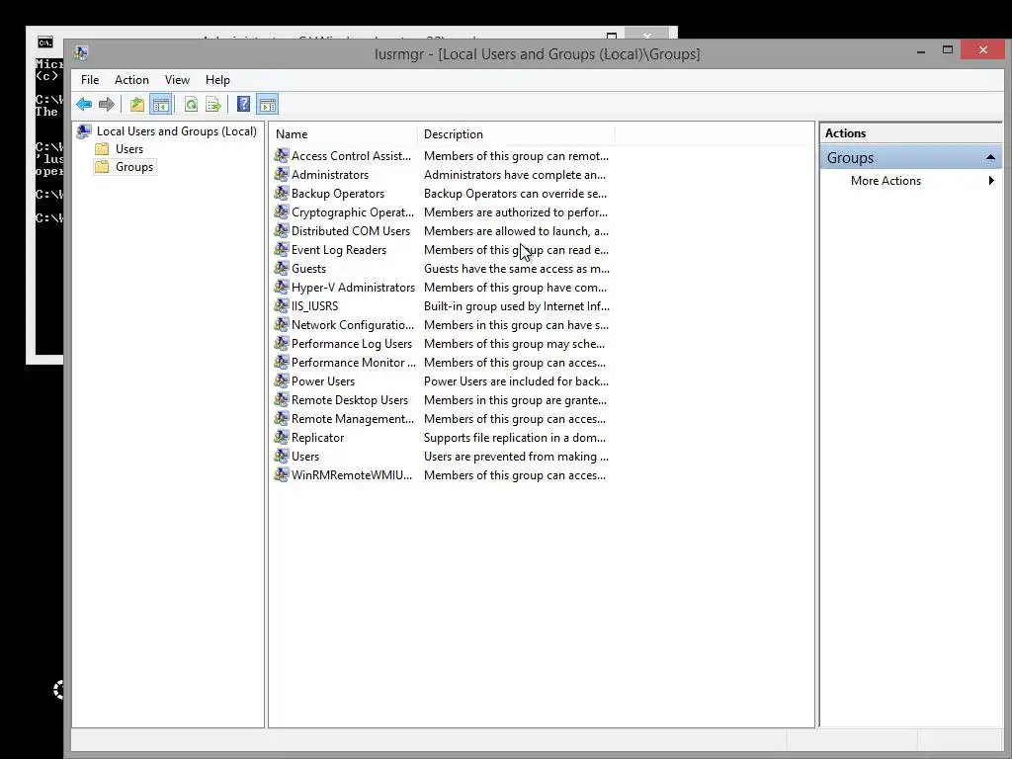Click the Replicator group icon
The image size is (1012, 759).
tap(282, 437)
